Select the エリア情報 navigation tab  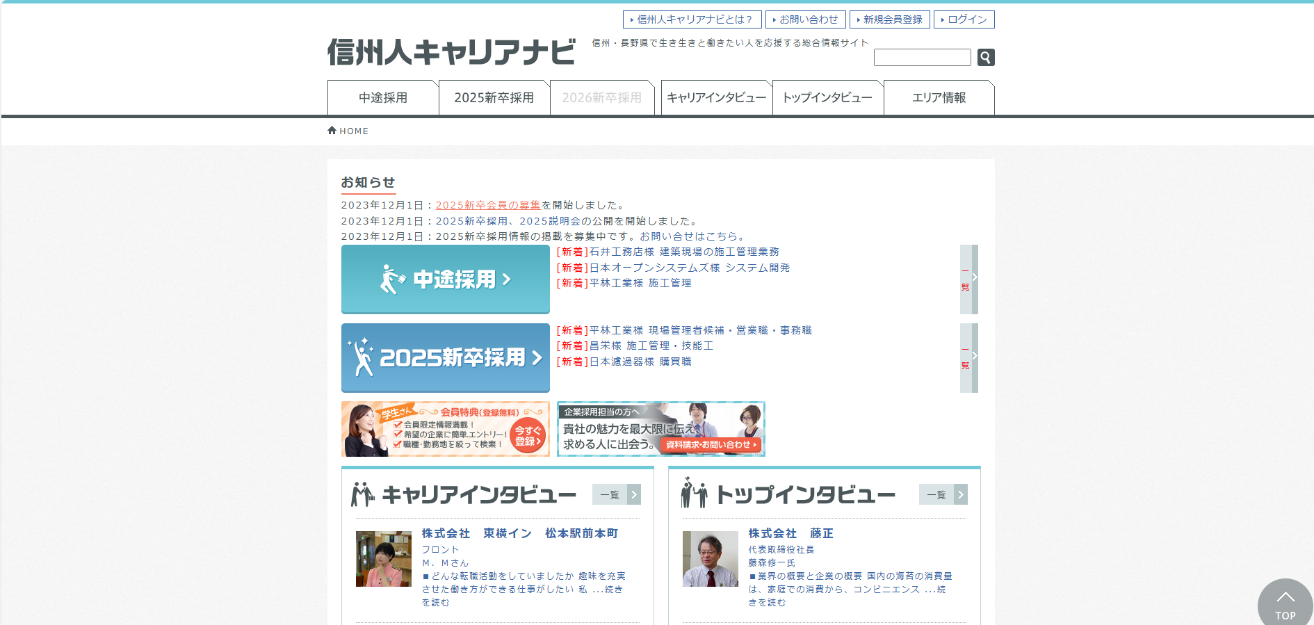[x=939, y=98]
